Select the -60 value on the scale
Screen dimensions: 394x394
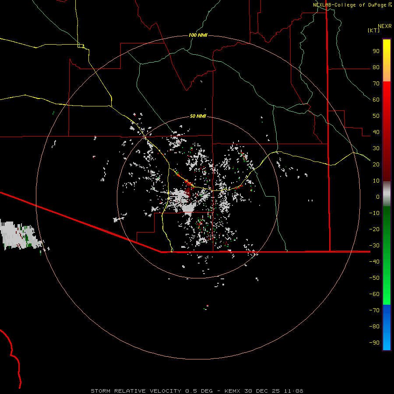374,294
